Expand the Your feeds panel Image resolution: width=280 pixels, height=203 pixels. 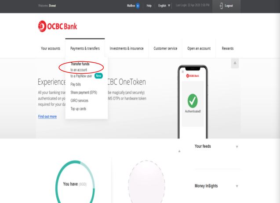point(237,147)
